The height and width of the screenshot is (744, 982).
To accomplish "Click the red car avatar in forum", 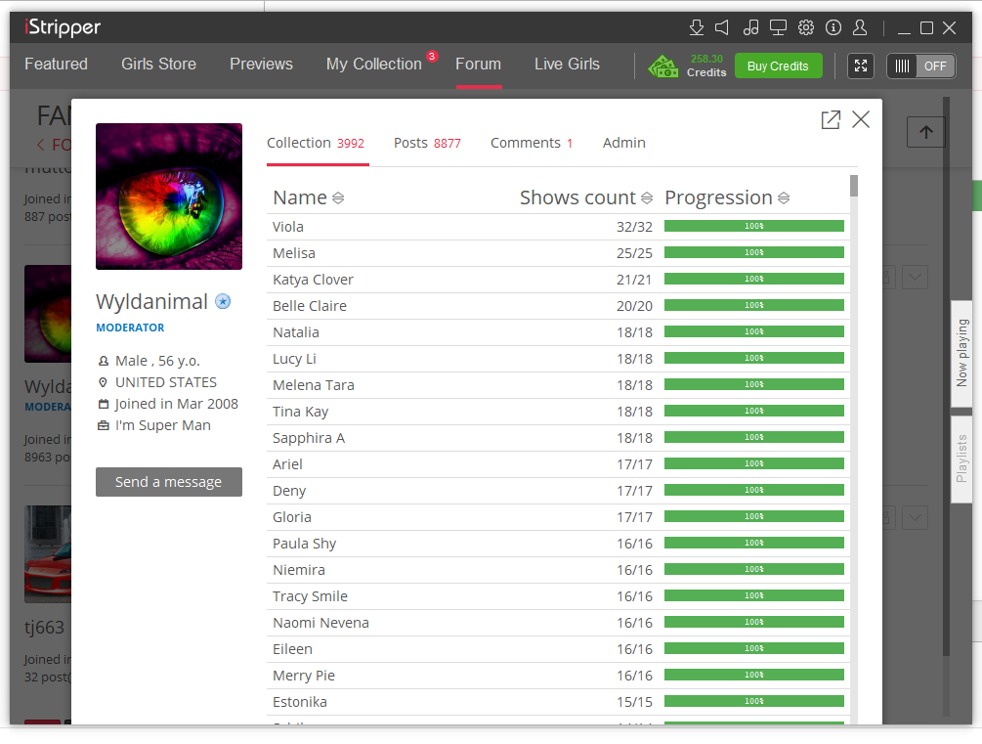I will tap(48, 554).
